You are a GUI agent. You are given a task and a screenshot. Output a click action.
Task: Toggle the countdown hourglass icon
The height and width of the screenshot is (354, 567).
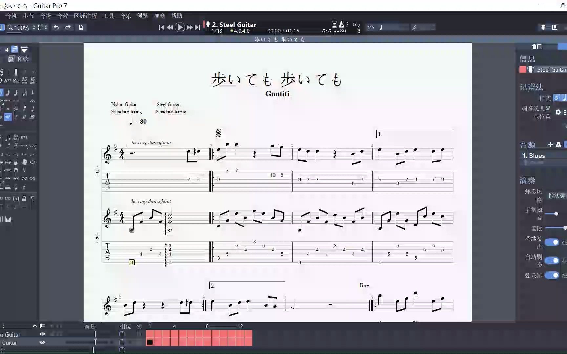[334, 24]
